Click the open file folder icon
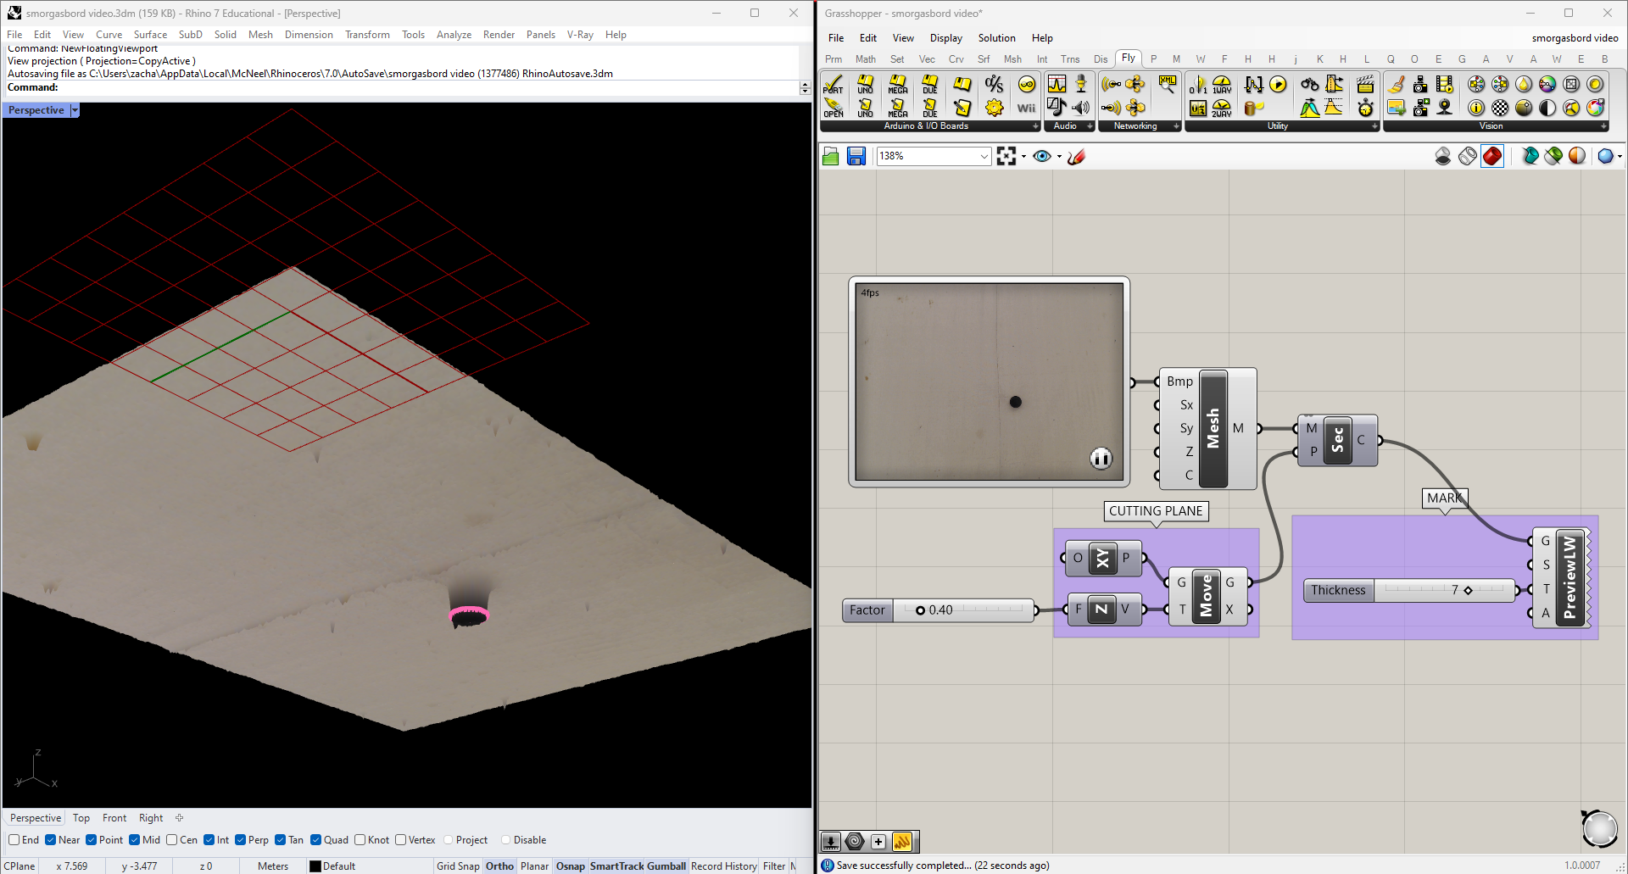 click(x=831, y=156)
